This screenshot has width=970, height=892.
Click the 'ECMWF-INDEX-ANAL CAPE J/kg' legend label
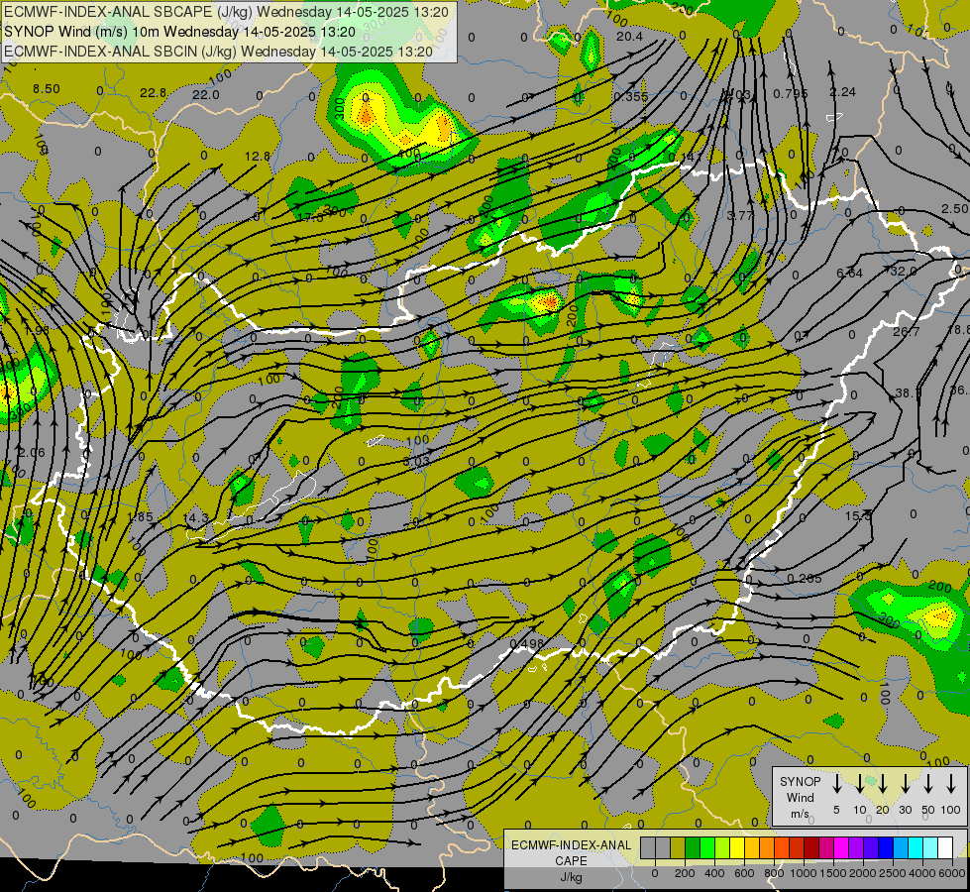click(x=571, y=860)
